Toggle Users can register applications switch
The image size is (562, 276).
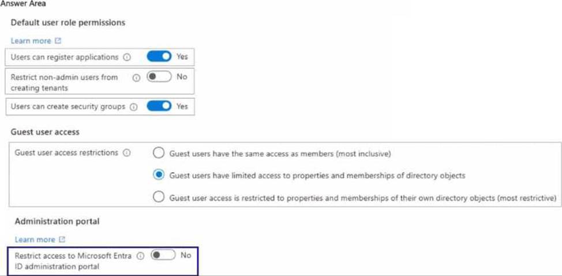pos(159,57)
